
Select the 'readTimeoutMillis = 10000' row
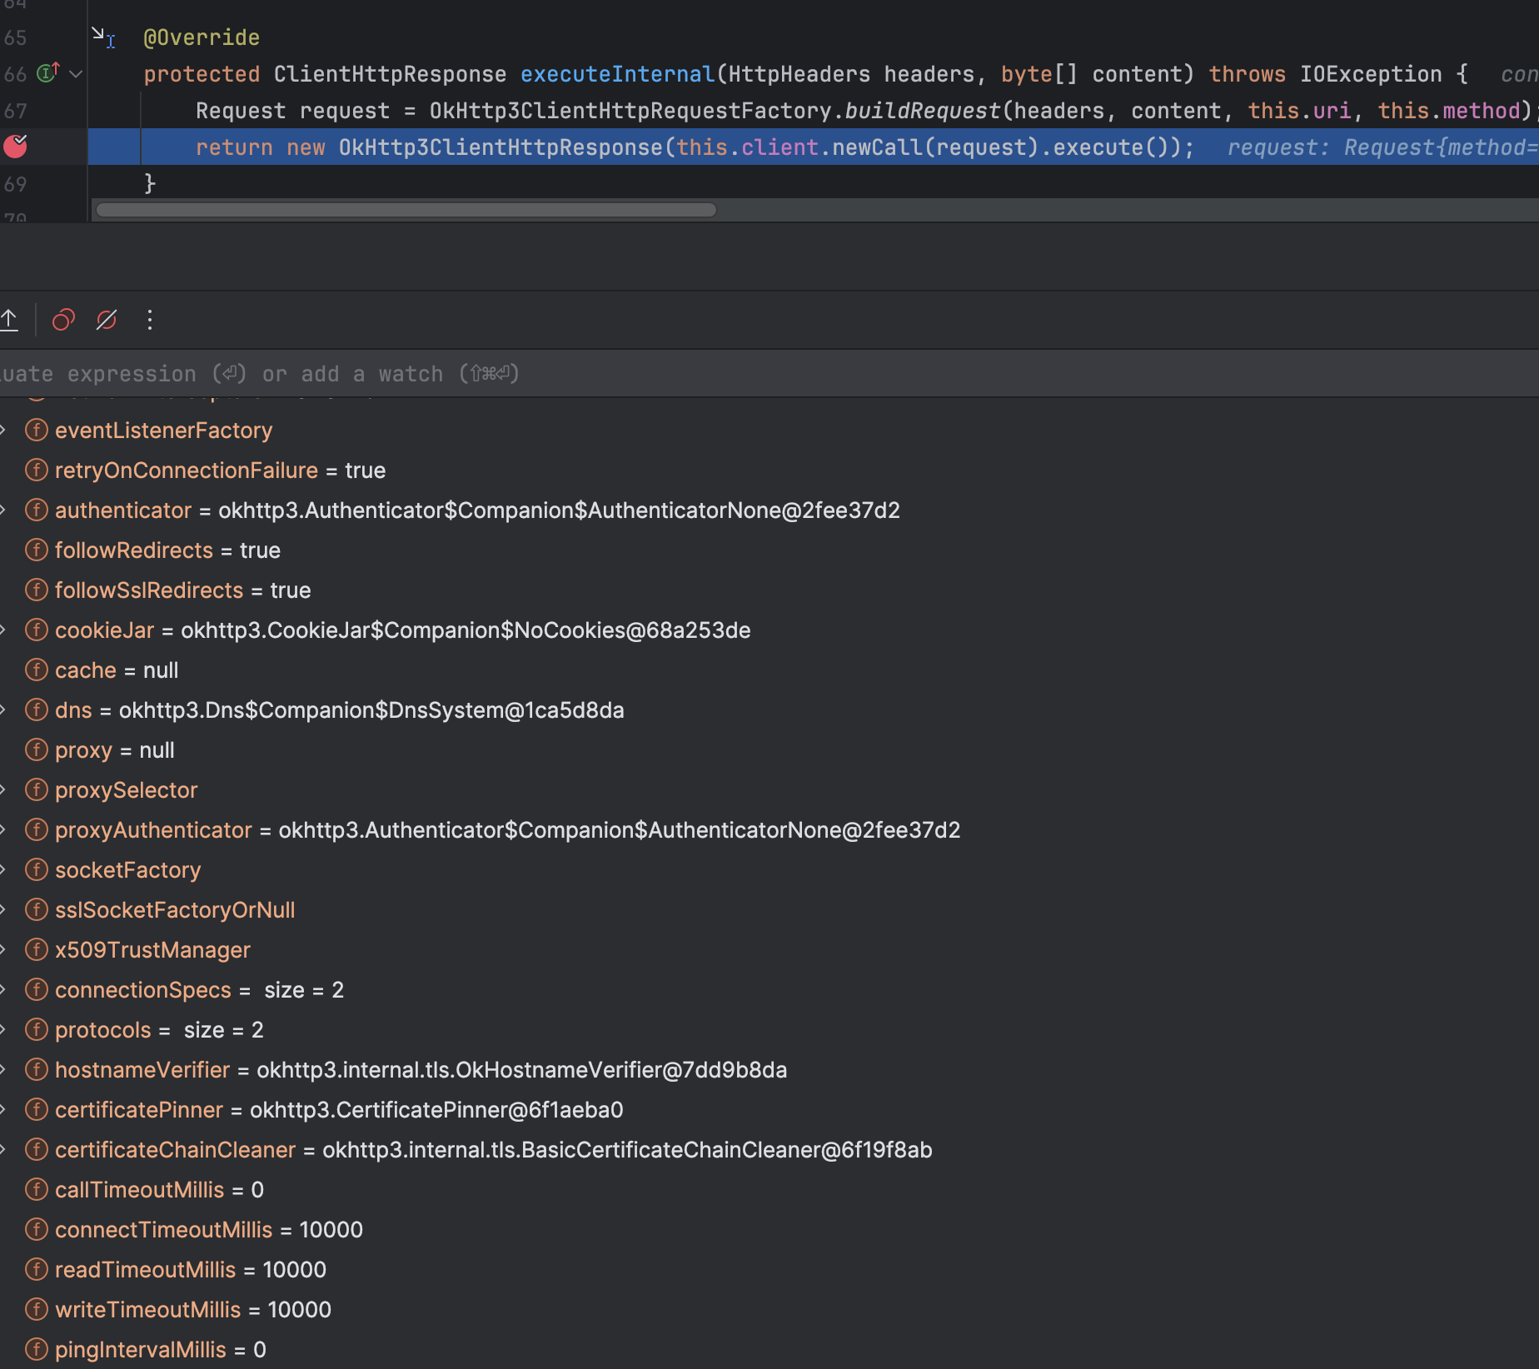pos(769,1270)
